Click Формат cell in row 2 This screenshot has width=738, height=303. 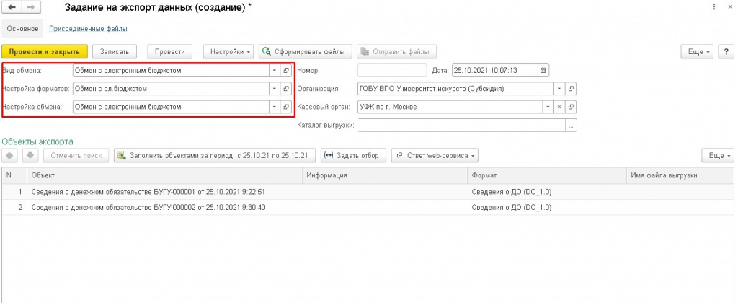click(x=548, y=207)
